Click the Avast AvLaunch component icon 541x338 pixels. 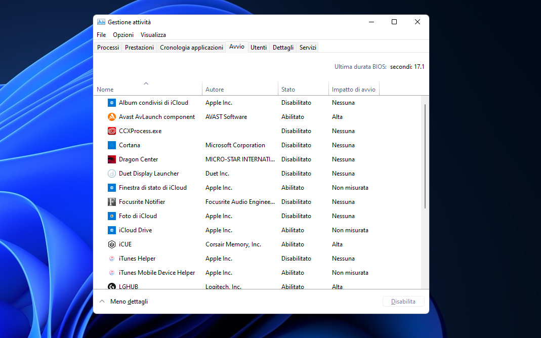pyautogui.click(x=112, y=117)
